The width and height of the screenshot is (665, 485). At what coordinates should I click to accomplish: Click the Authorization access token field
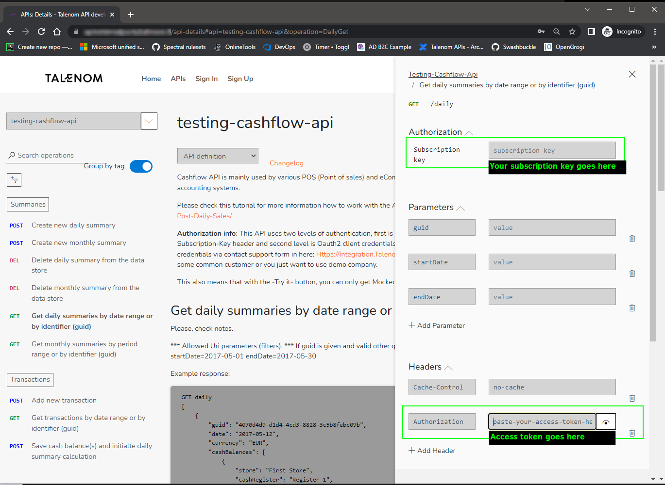(542, 421)
